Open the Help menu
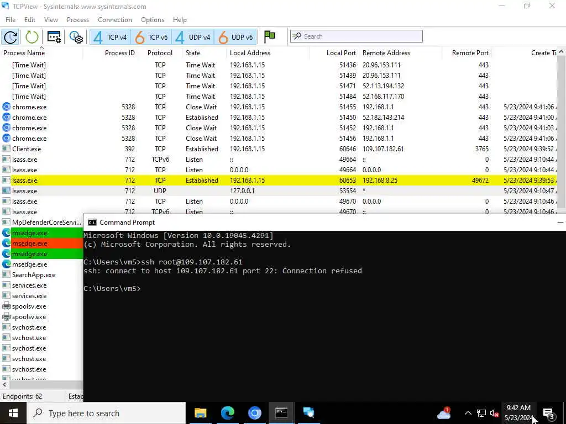Viewport: 566px width, 424px height. [180, 20]
